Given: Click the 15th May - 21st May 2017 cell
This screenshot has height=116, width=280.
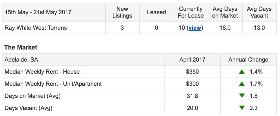Looking at the screenshot, I should pyautogui.click(x=54, y=12).
